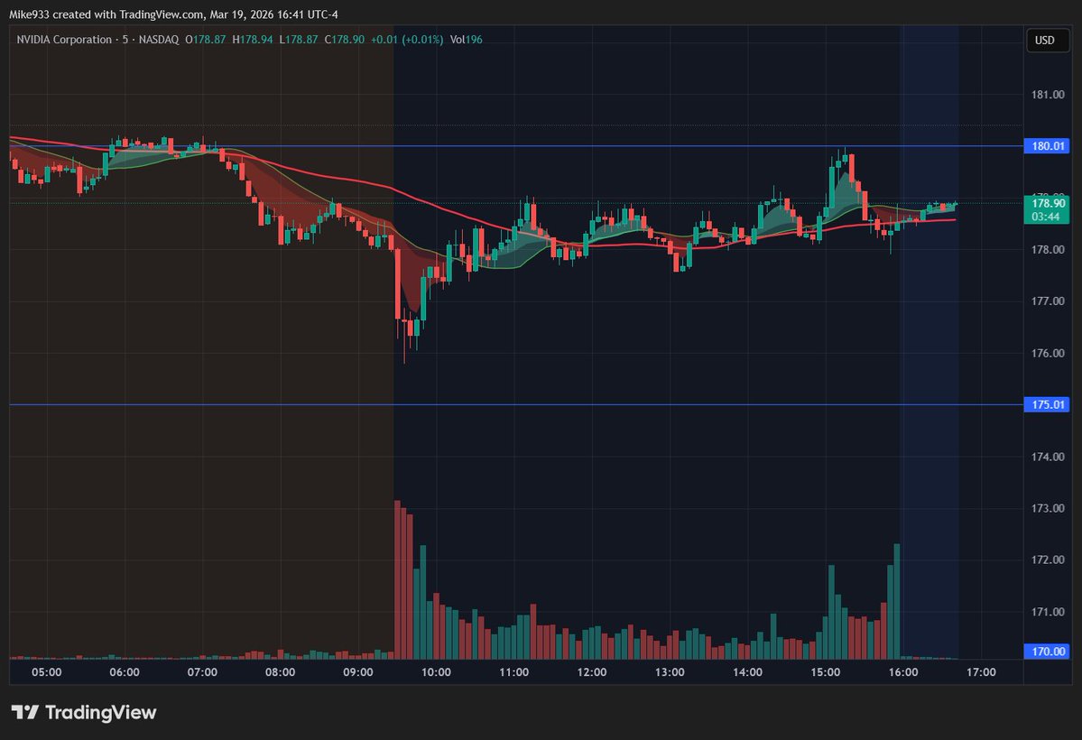
Task: Click the +0.01 (+0.01%) change value
Action: point(407,40)
